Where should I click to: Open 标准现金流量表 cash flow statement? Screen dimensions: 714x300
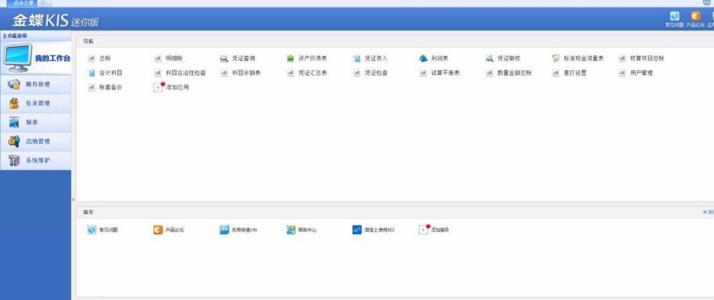(x=556, y=59)
